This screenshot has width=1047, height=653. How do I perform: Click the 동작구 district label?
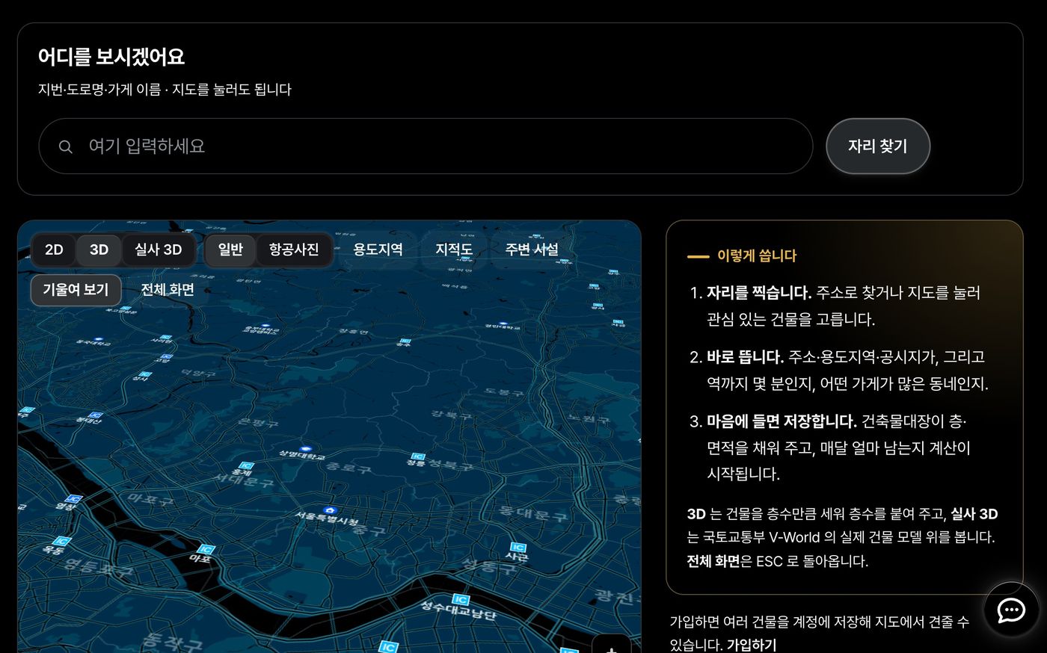pyautogui.click(x=172, y=643)
